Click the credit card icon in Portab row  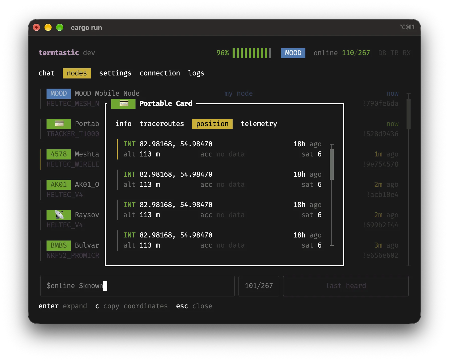[x=59, y=124]
